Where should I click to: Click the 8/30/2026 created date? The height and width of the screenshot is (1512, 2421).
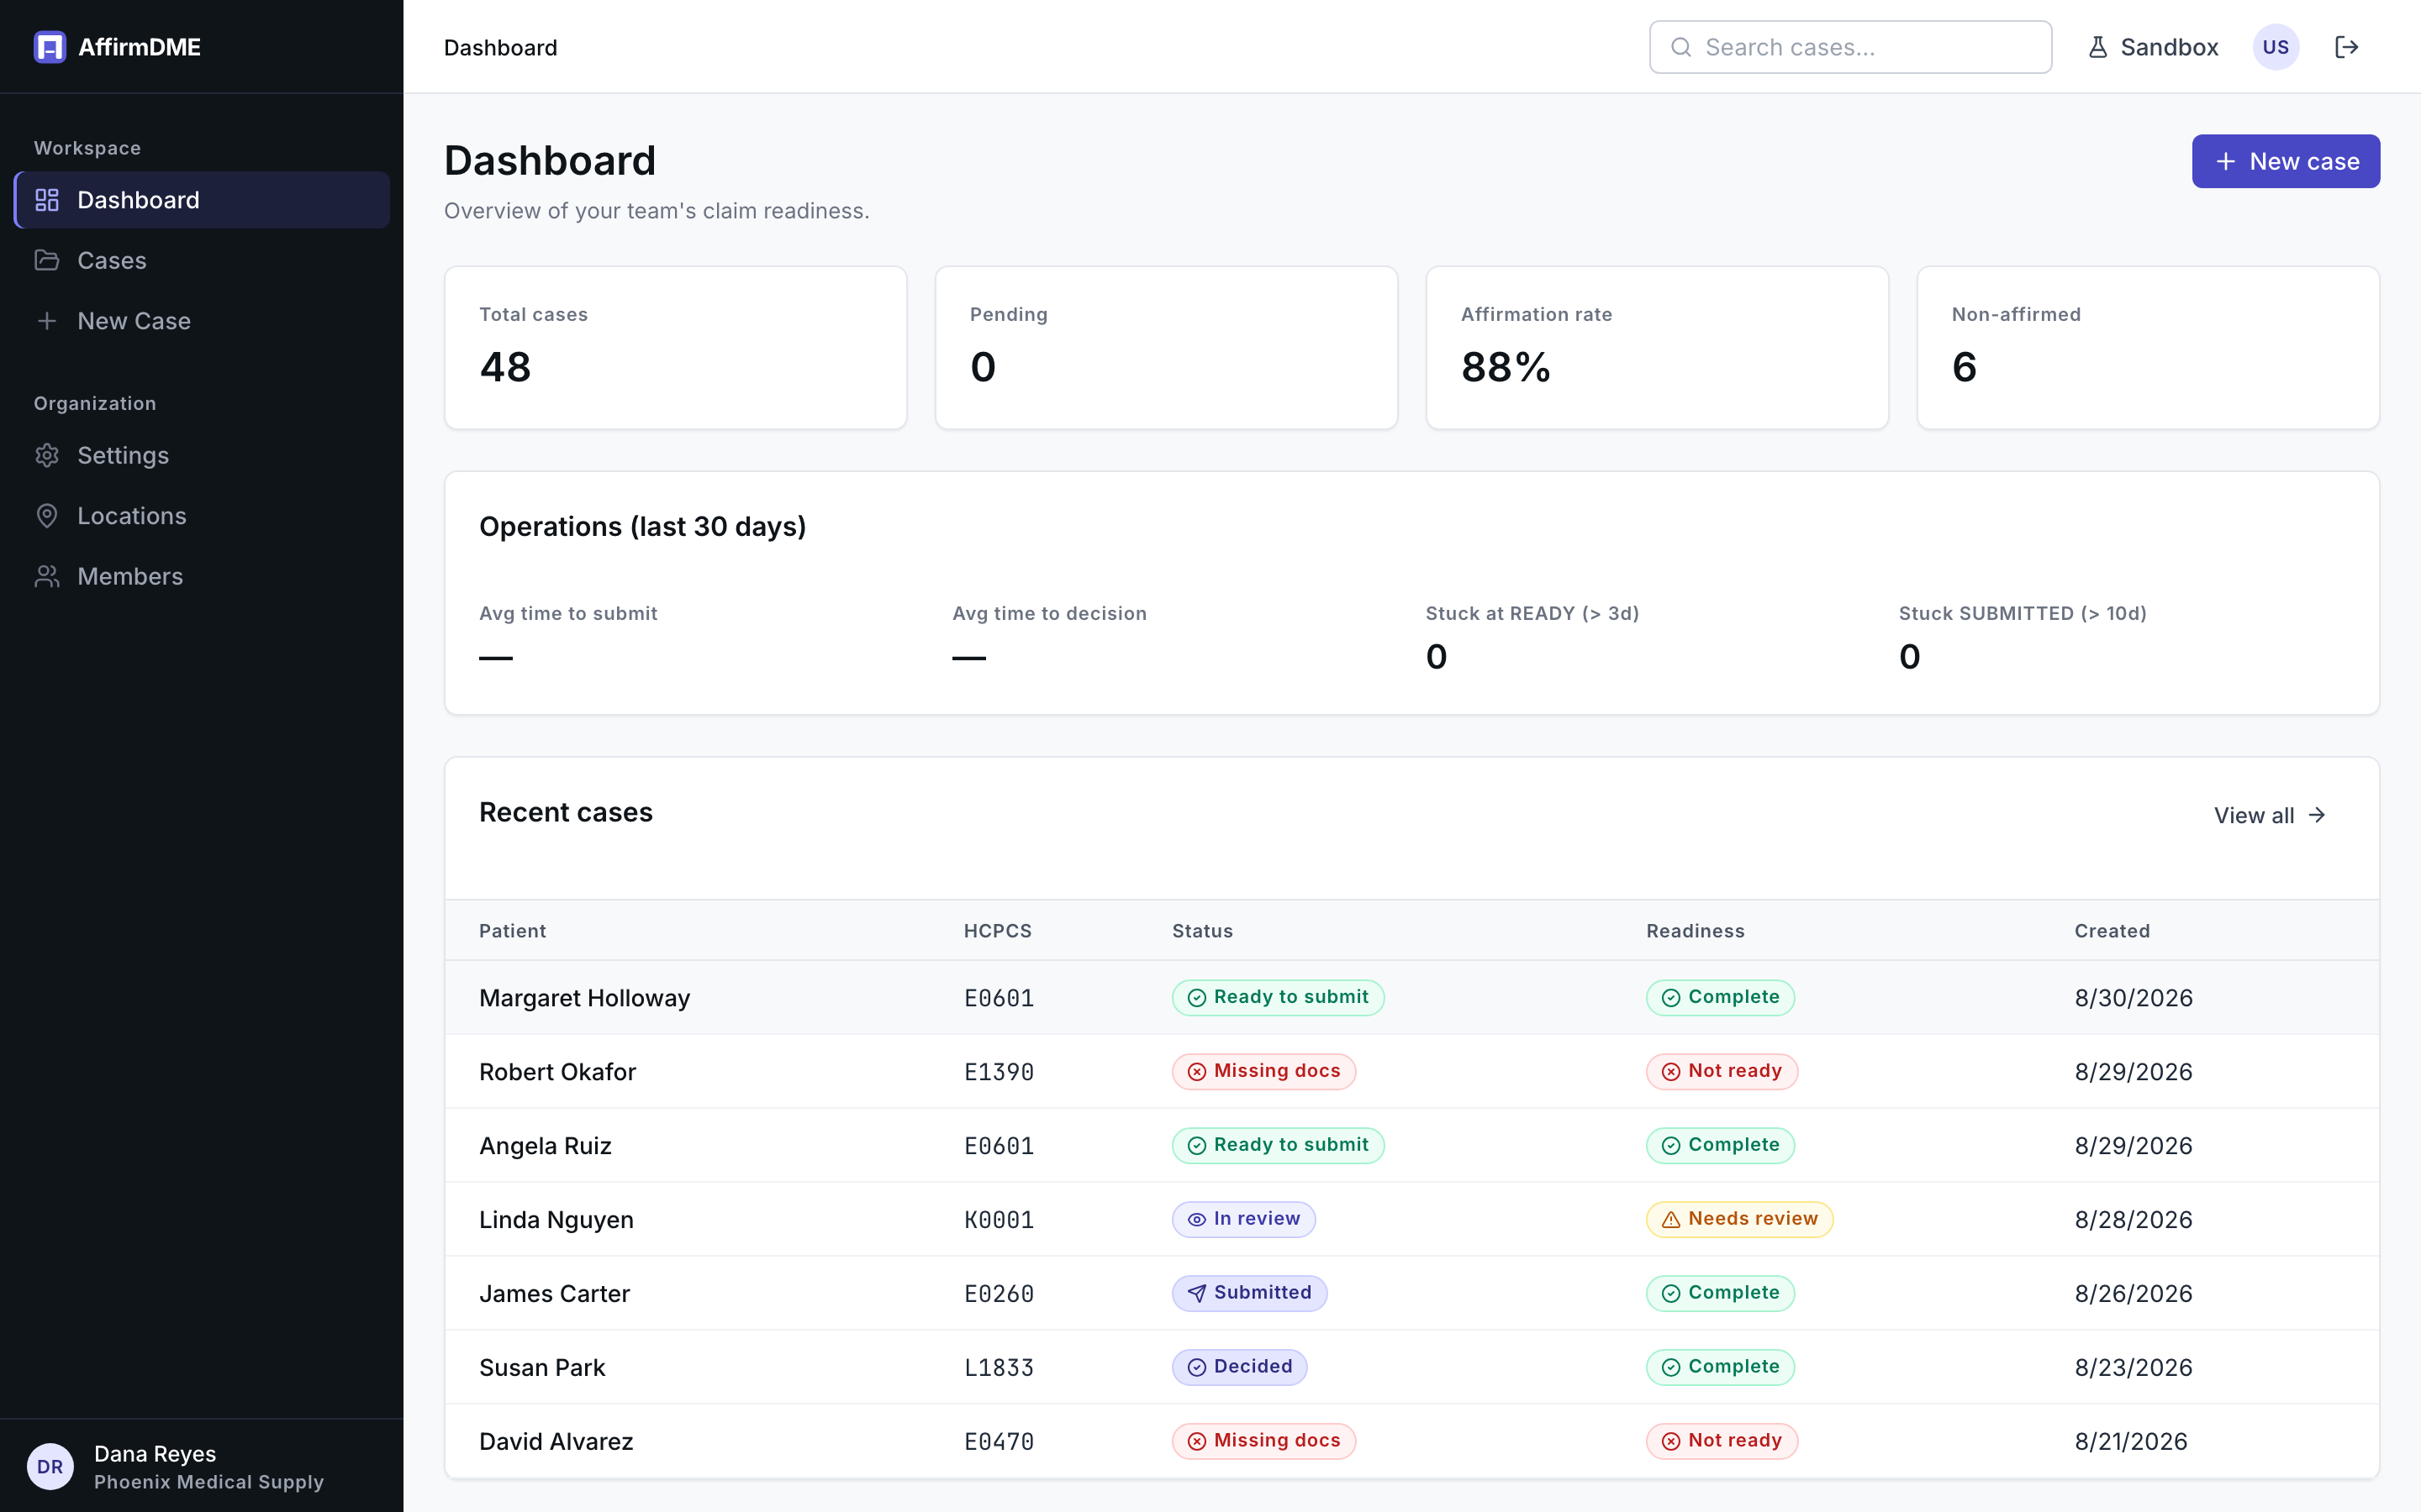click(2133, 998)
